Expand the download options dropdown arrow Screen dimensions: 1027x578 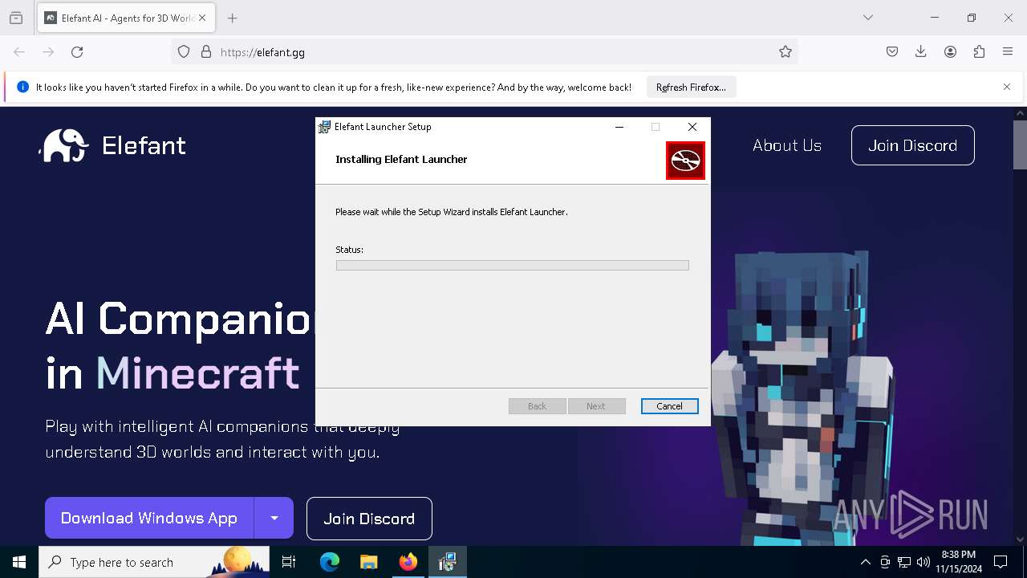[x=274, y=518]
